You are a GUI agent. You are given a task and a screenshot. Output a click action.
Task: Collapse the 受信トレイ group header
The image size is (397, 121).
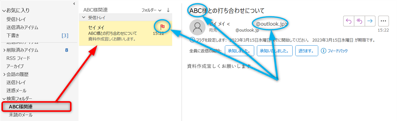[x=84, y=18]
